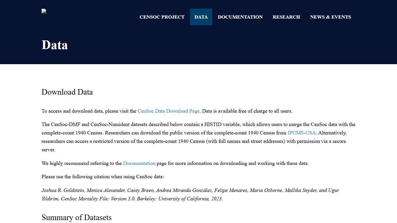Go to the DOCUMENTATION navigation item
The width and height of the screenshot is (397, 223).
(240, 17)
